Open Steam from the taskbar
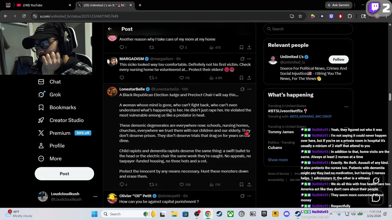 point(219,214)
